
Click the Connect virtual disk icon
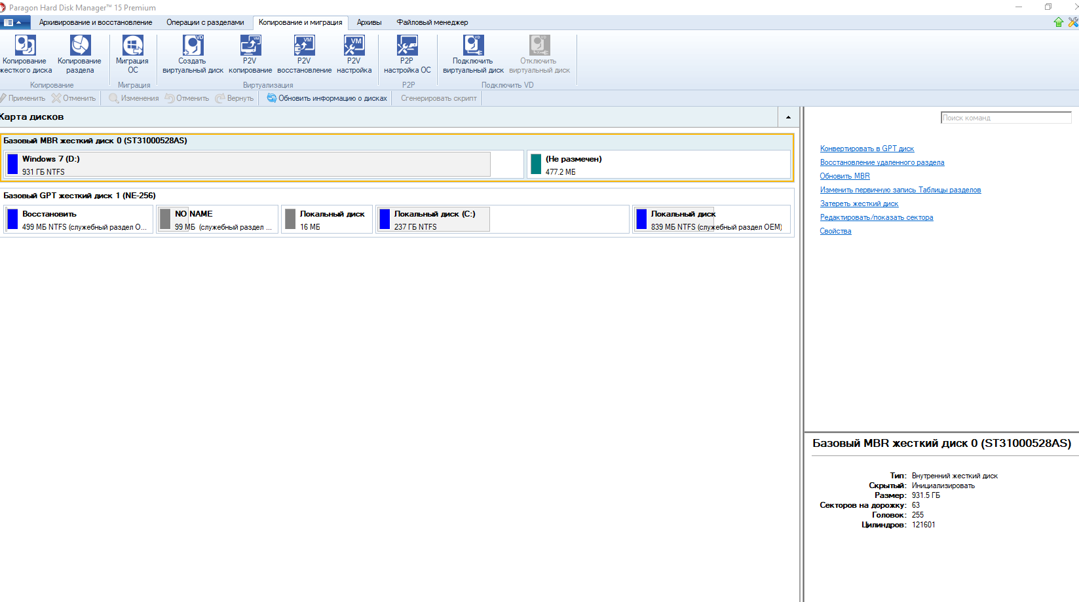473,46
